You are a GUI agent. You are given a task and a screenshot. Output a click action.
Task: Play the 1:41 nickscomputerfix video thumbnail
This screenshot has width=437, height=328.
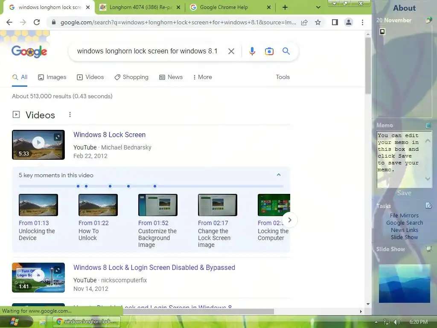(x=38, y=278)
